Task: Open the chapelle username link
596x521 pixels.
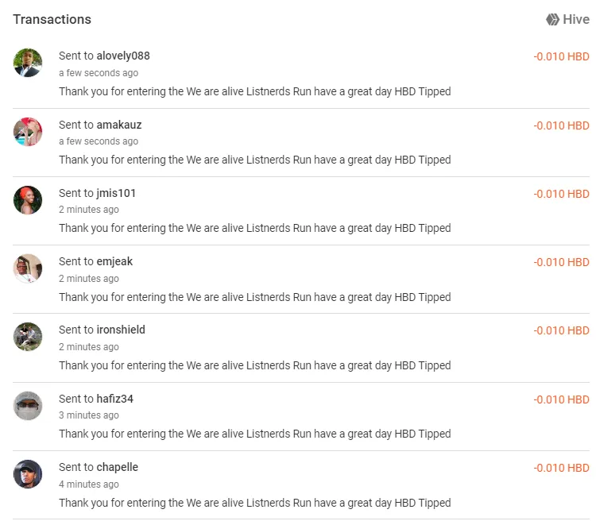Action: coord(118,467)
